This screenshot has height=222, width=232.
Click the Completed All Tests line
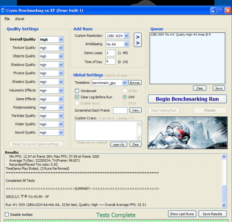click(x=20, y=181)
